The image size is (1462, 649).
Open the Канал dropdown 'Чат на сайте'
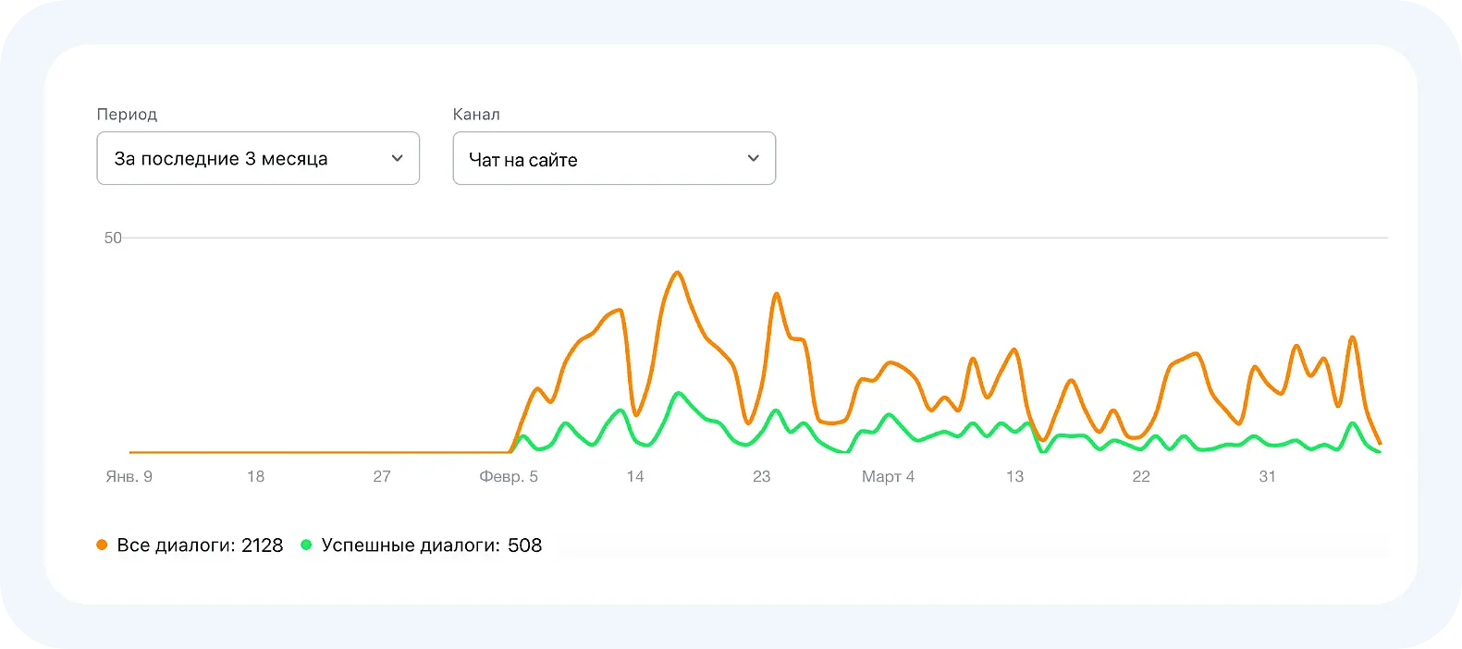(613, 159)
